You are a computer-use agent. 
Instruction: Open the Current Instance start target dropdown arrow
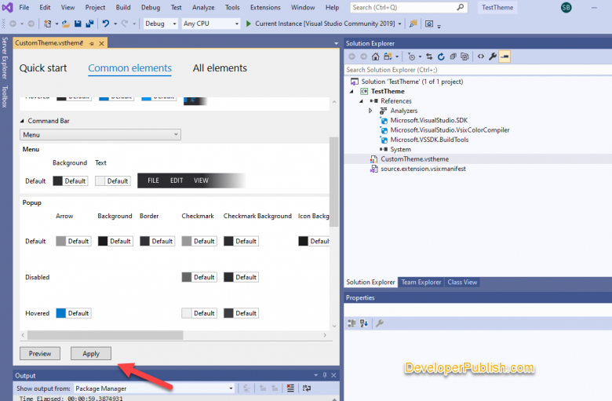click(399, 24)
